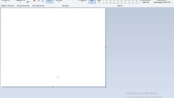Click the canvas bottom-right corner resize handle
Viewport: 174px width, 98px height.
(105, 87)
